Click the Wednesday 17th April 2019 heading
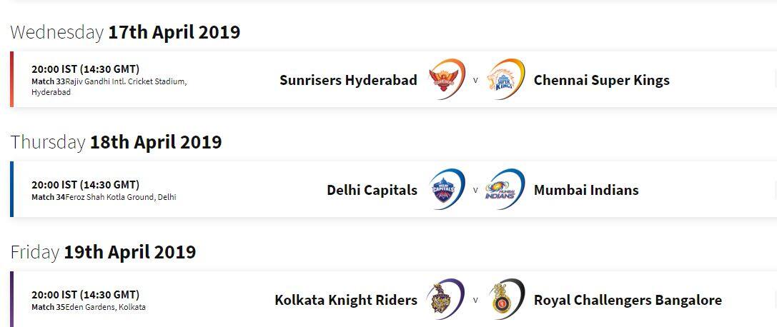The width and height of the screenshot is (777, 327). coord(125,32)
